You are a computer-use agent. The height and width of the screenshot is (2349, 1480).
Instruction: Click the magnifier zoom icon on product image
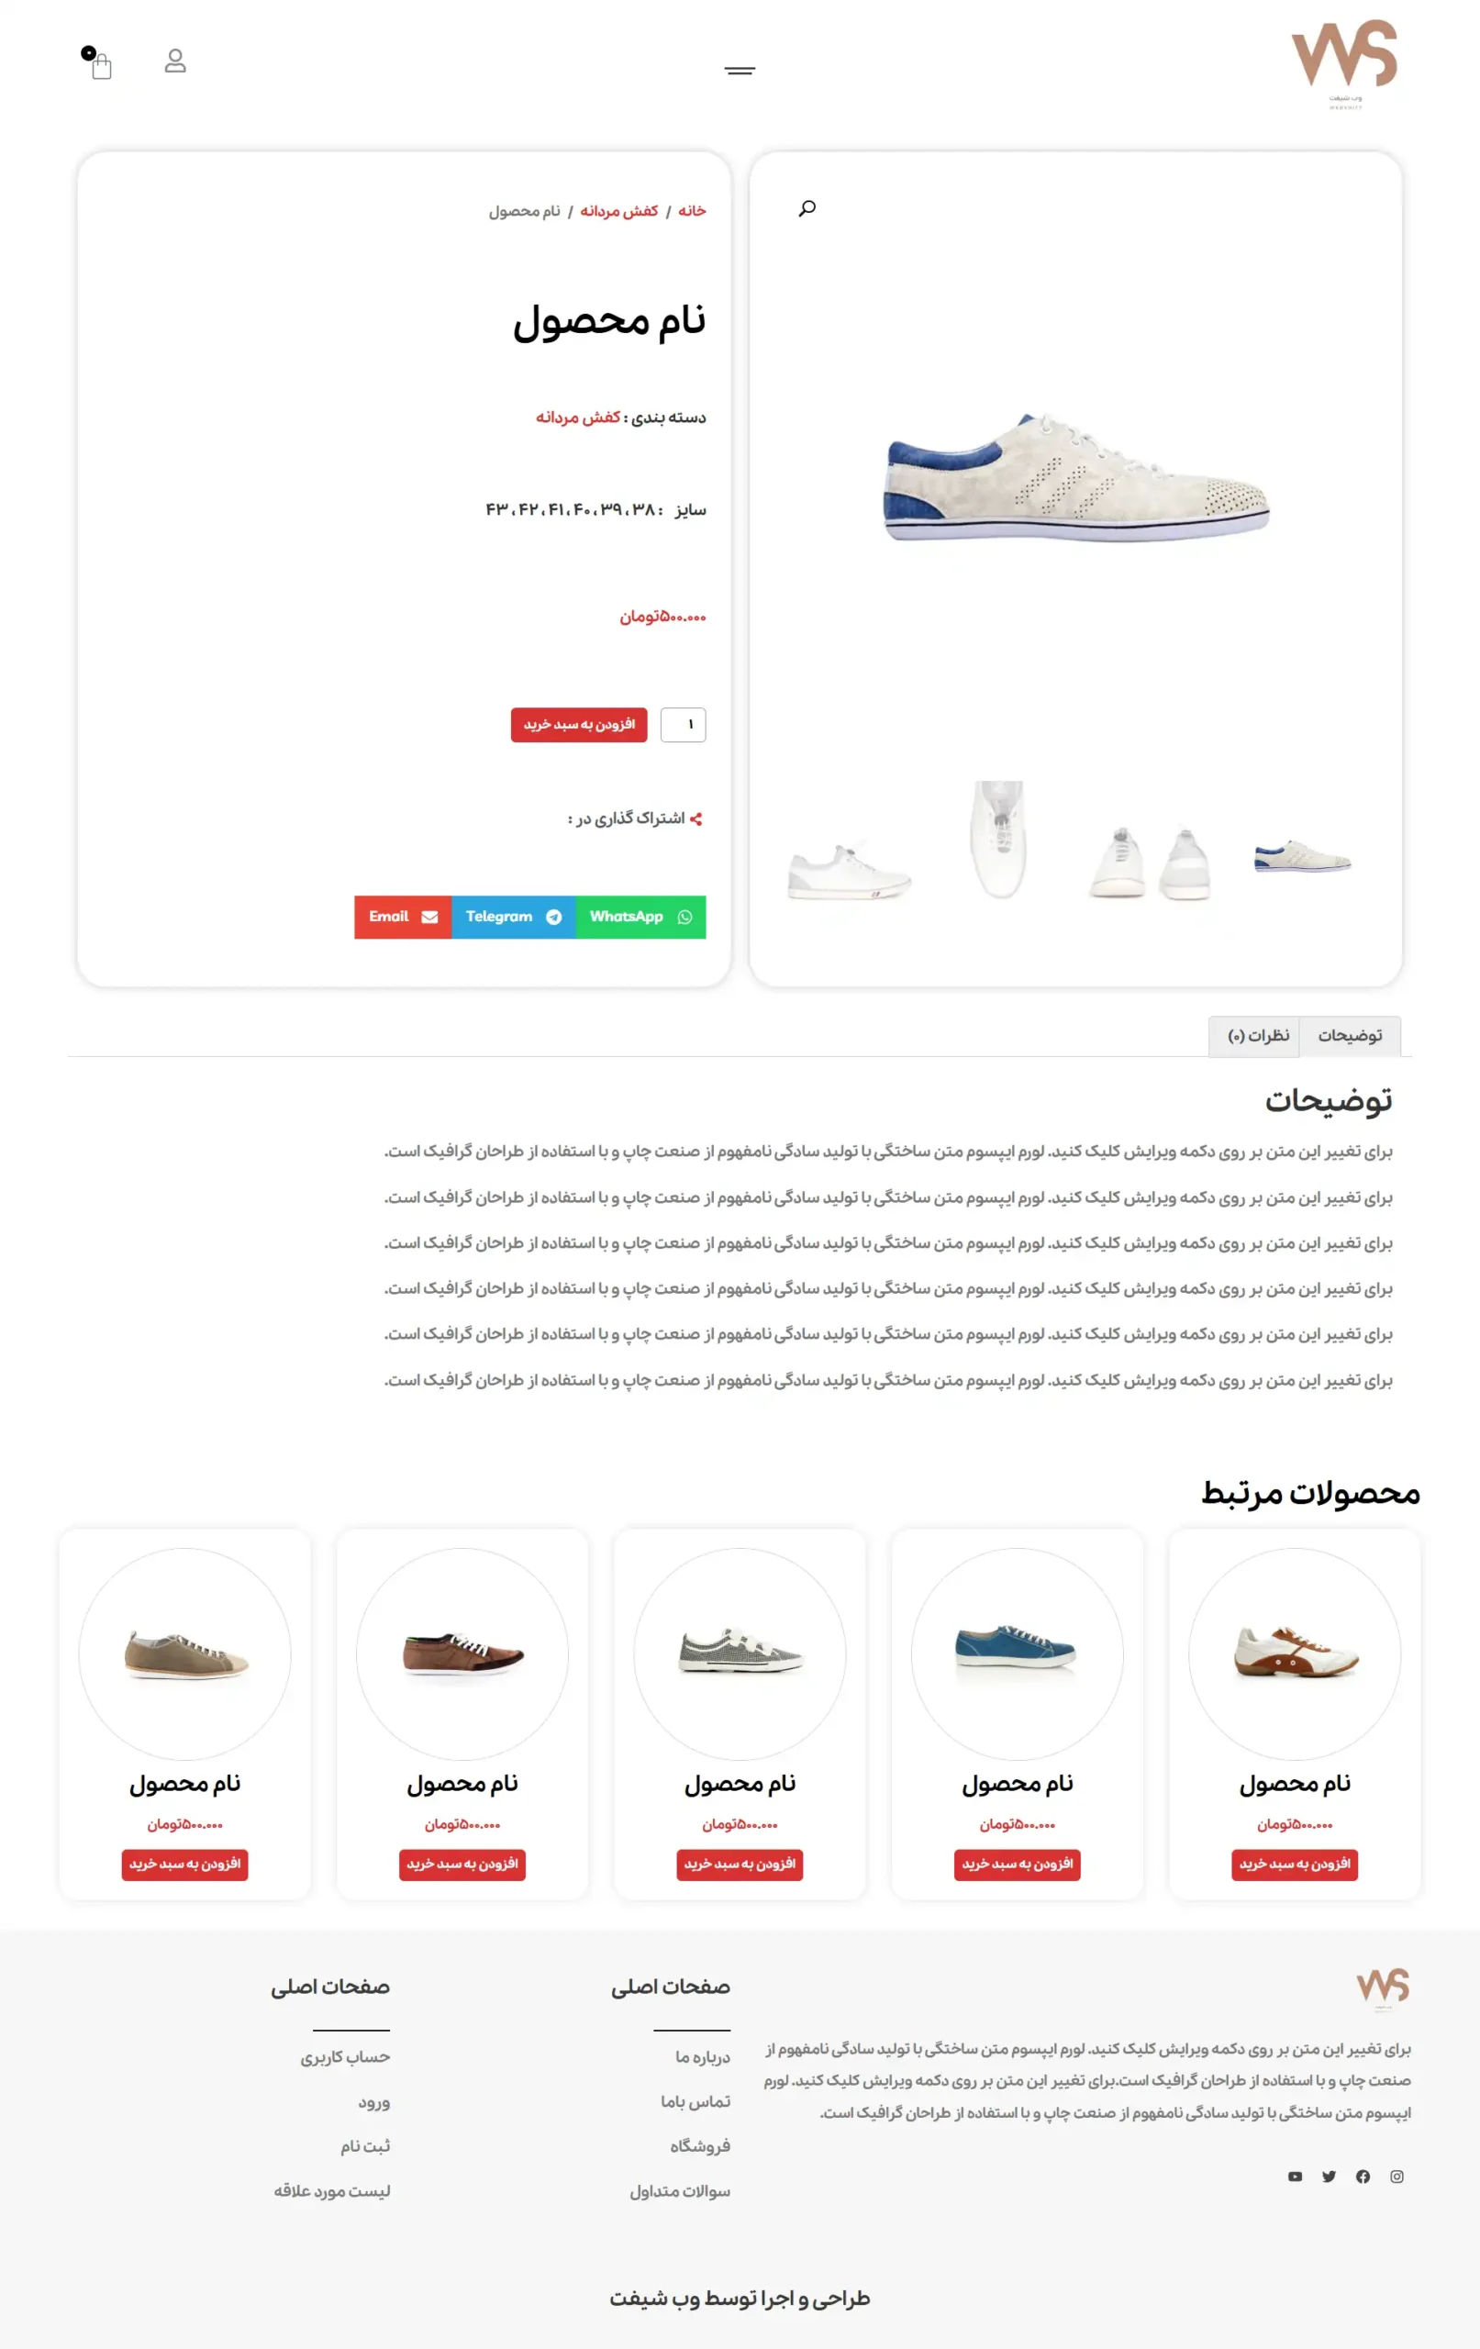click(807, 209)
